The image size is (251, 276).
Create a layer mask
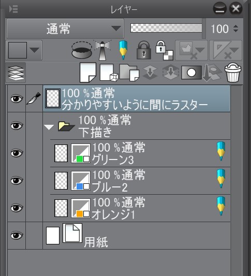tap(191, 72)
